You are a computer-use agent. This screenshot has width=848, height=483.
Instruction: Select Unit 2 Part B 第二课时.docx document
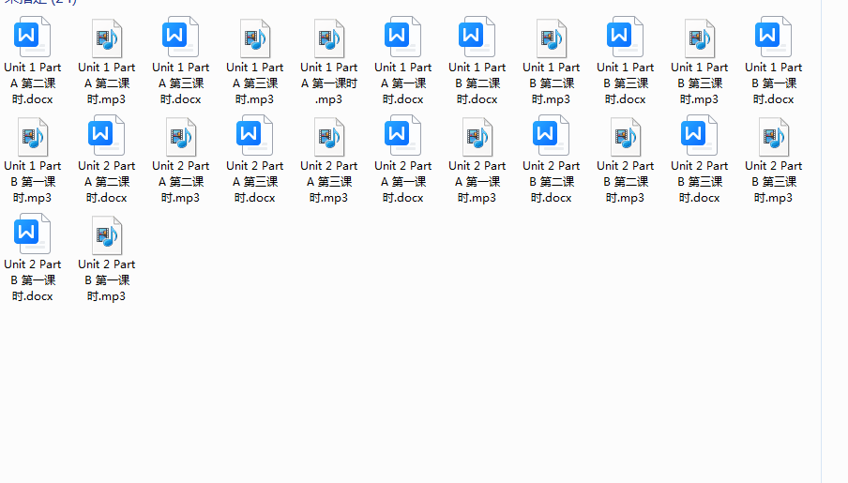551,137
